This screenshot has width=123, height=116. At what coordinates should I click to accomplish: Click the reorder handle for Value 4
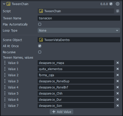point(5,87)
